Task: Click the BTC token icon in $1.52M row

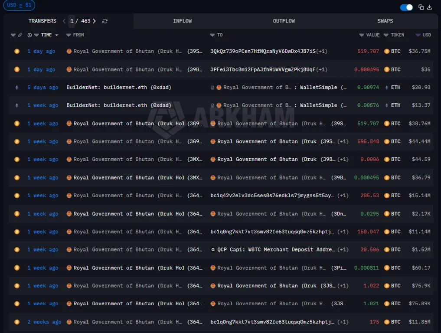Action: (387, 249)
